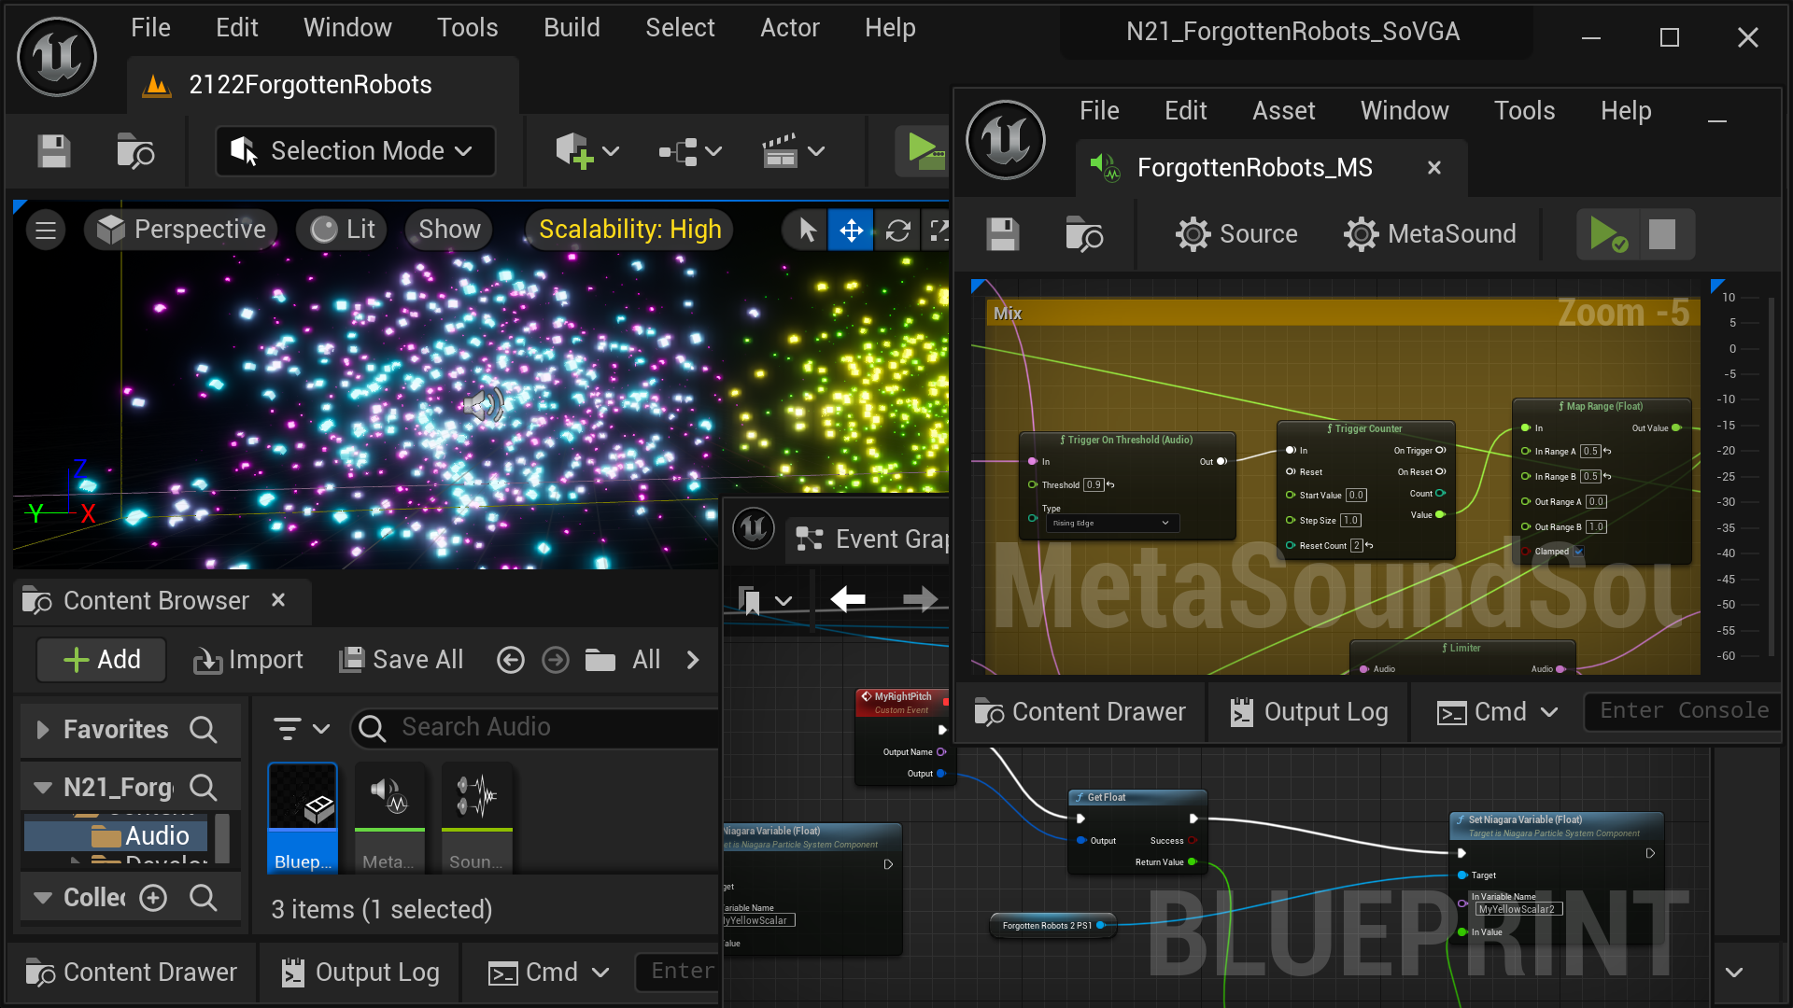Save the MetaSound asset
This screenshot has height=1008, width=1793.
pyautogui.click(x=1003, y=234)
